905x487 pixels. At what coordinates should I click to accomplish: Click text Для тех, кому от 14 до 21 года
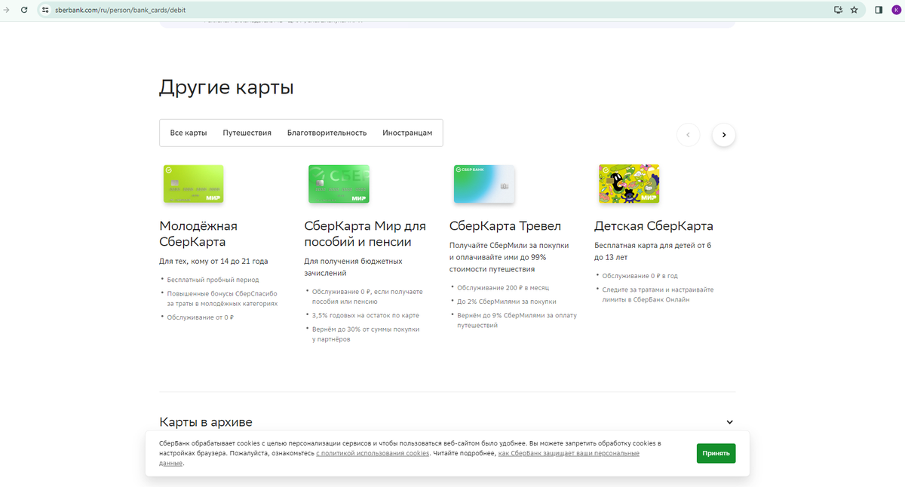pos(213,262)
